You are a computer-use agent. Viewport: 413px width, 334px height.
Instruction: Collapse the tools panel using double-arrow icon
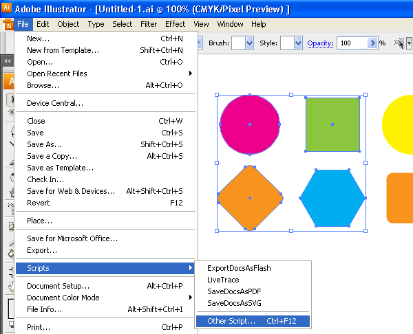pos(8,61)
